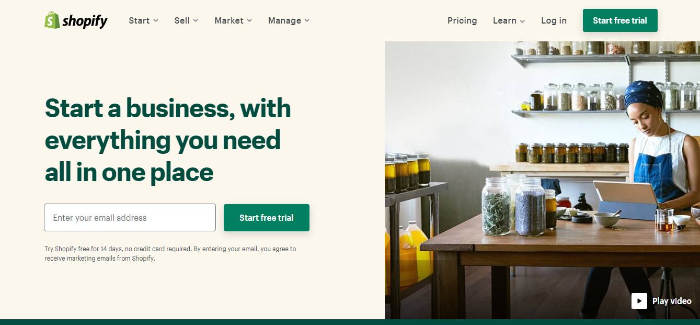Click header Start free trial button

(620, 20)
